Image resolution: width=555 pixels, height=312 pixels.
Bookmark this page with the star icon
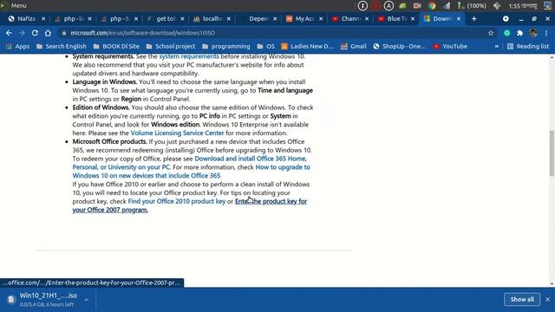coord(491,33)
